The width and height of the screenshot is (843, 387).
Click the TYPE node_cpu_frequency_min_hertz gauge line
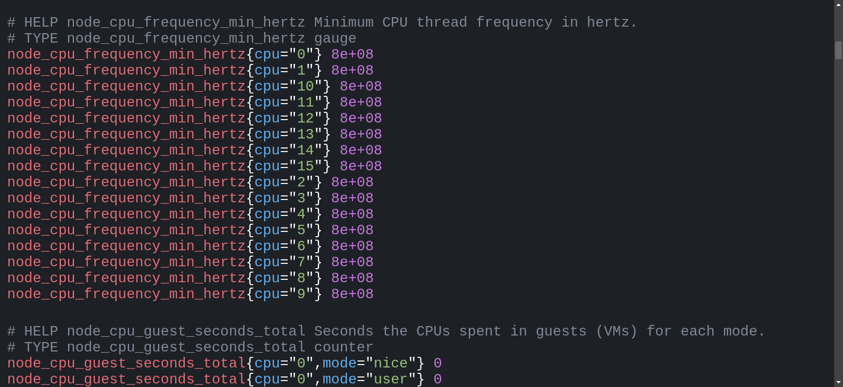tap(182, 38)
